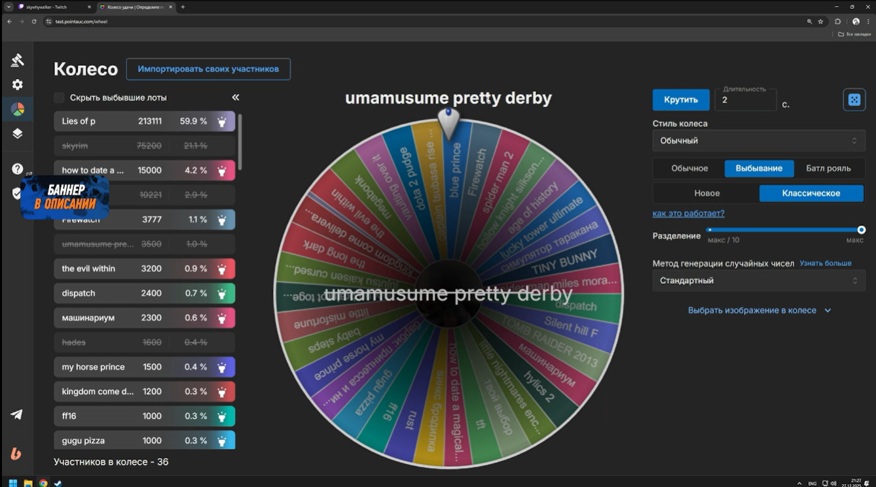Click the lightbulb icon on Firewatch row
This screenshot has width=876, height=487.
tap(222, 220)
